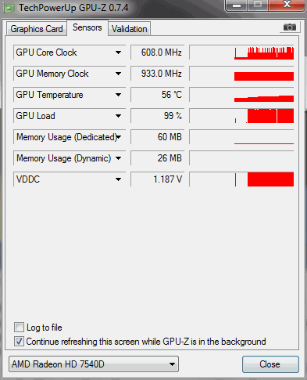Click the GPU Load history graph

click(241, 116)
